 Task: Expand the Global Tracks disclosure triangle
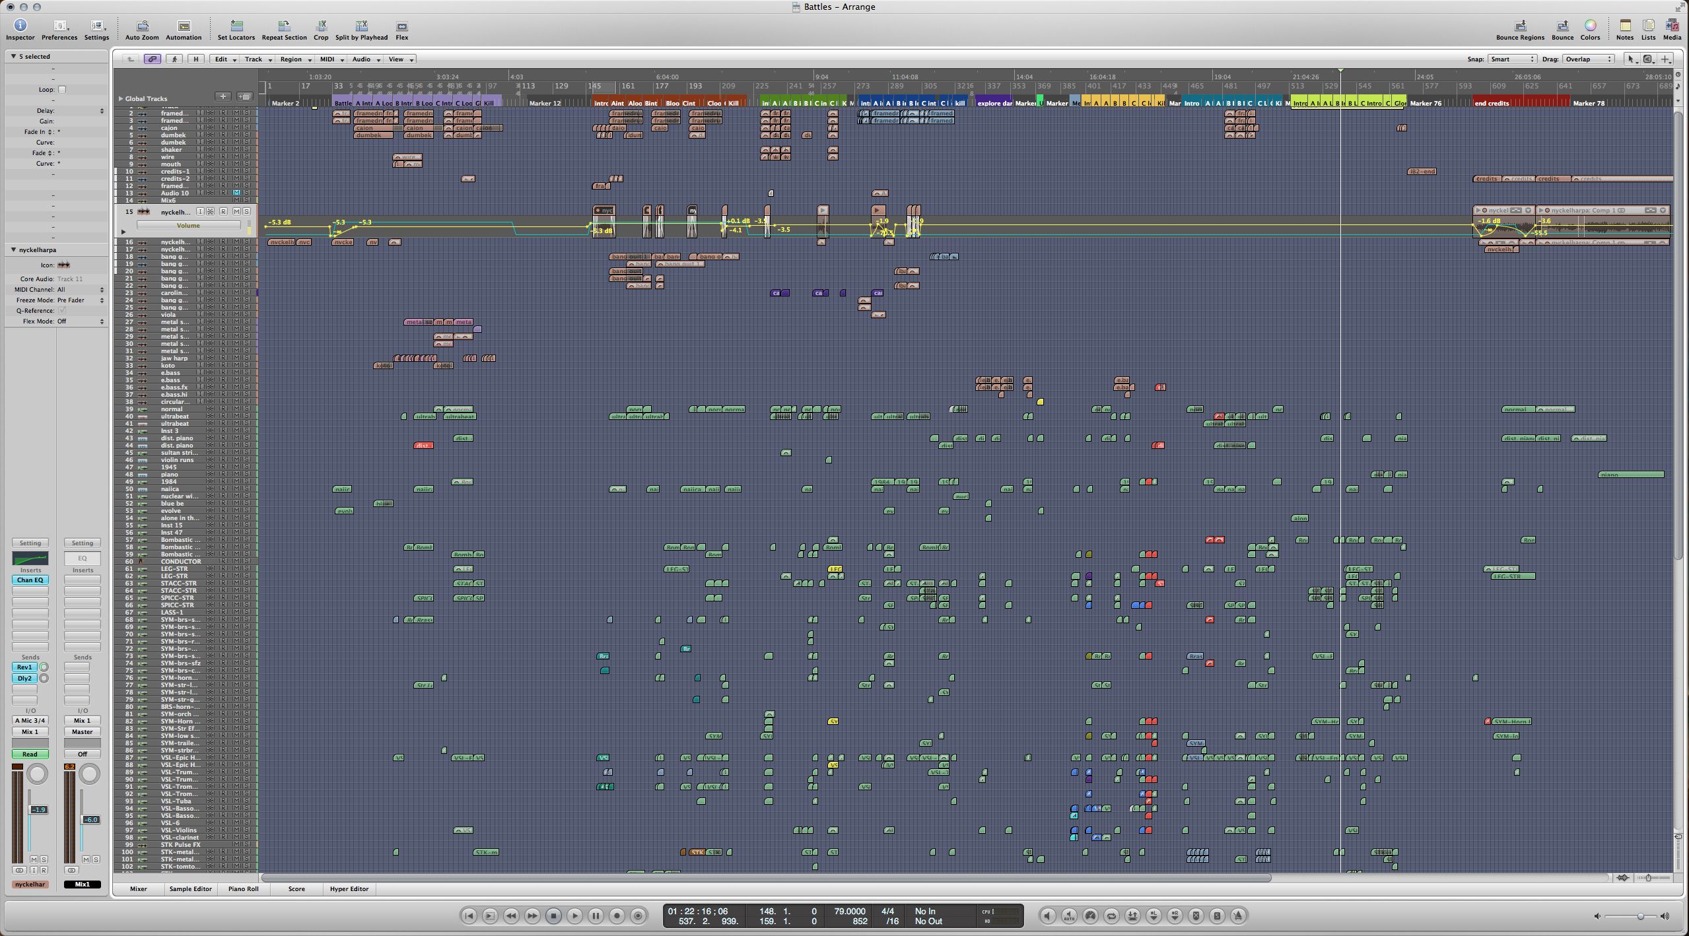[121, 99]
